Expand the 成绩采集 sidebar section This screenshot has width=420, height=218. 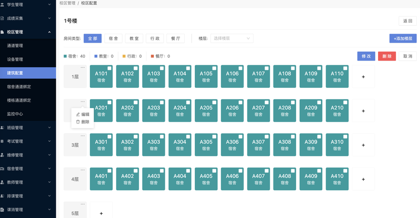click(49, 18)
